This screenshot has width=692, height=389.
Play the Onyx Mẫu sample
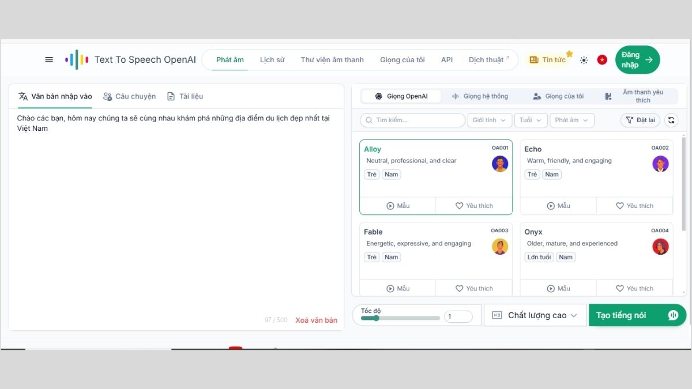tap(558, 288)
